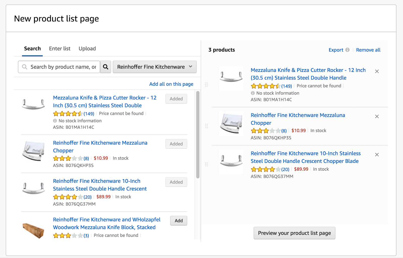Click the search results scrollbar

pos(198,135)
